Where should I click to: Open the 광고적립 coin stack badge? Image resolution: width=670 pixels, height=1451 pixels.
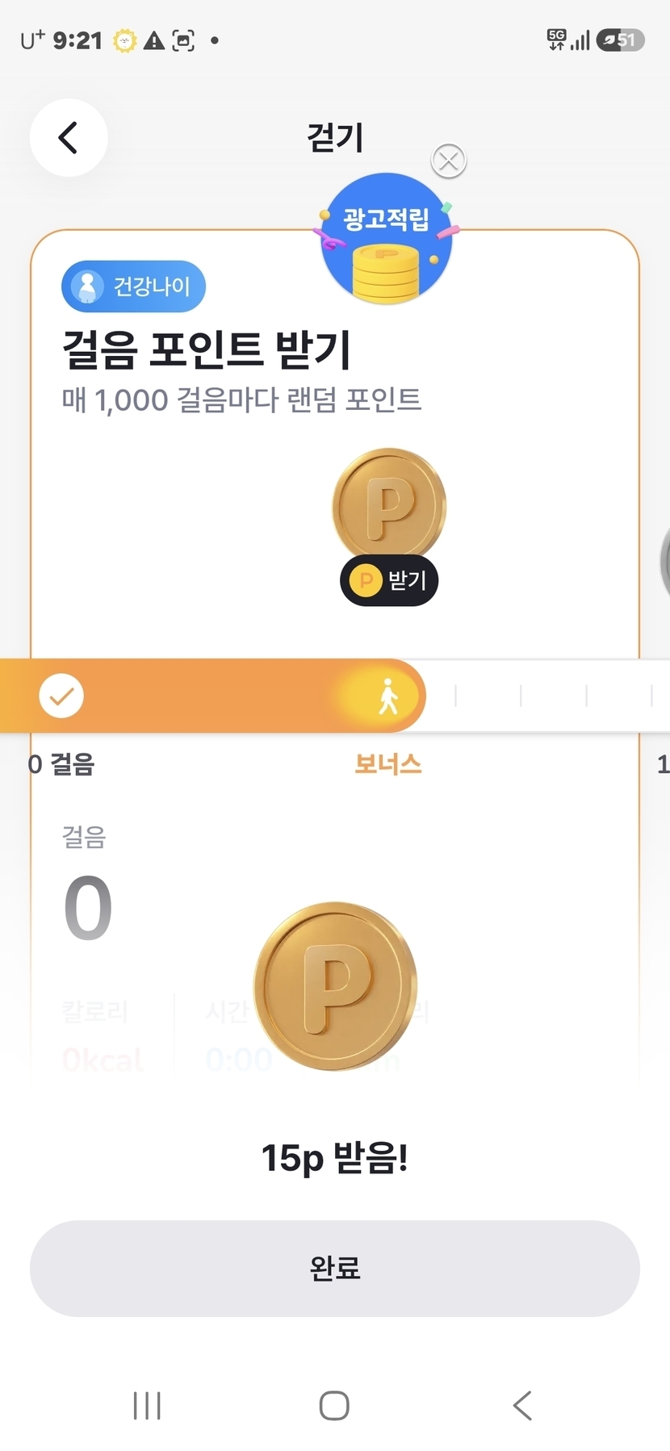click(x=387, y=238)
